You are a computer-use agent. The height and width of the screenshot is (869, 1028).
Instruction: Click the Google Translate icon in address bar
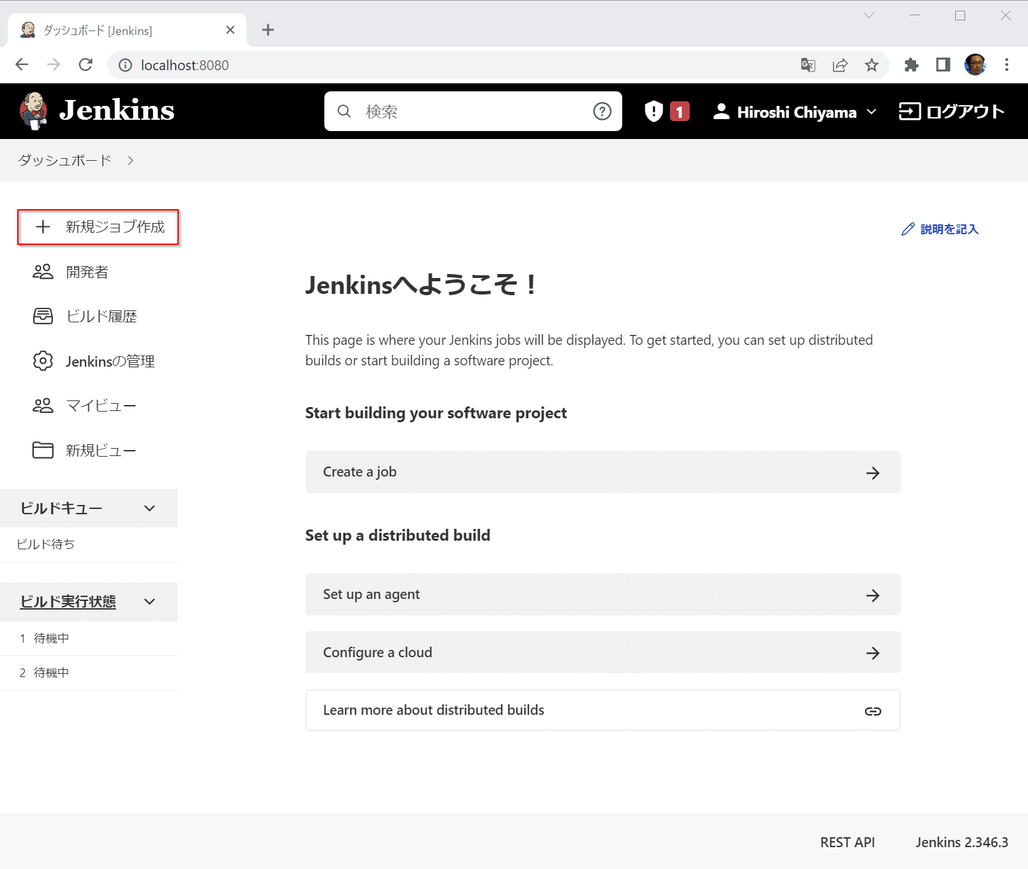coord(808,65)
